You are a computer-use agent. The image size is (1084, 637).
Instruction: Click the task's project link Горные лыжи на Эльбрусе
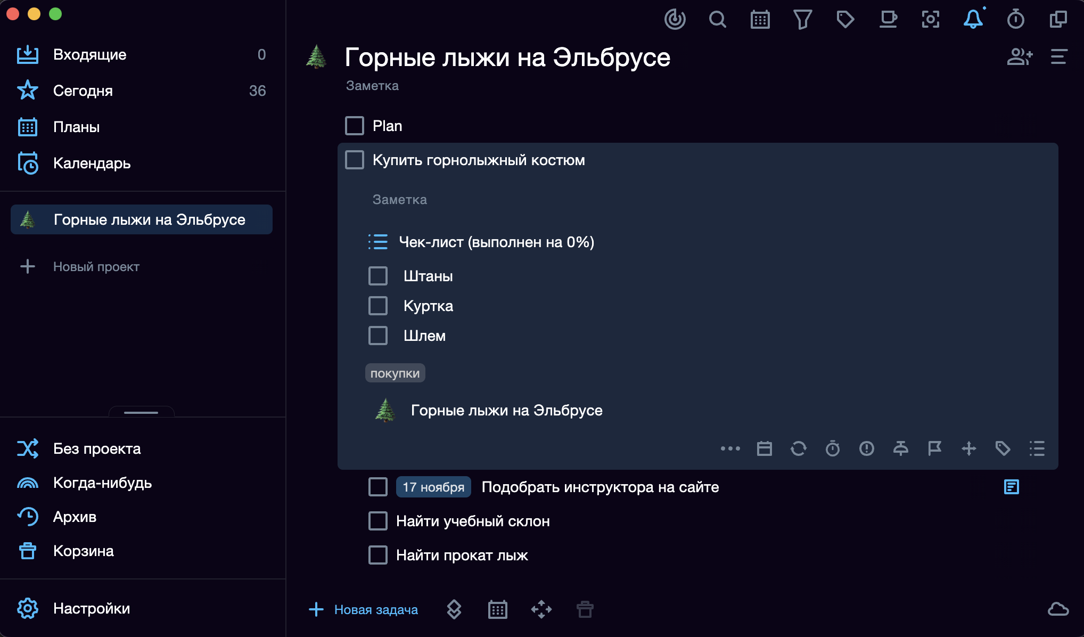point(489,410)
